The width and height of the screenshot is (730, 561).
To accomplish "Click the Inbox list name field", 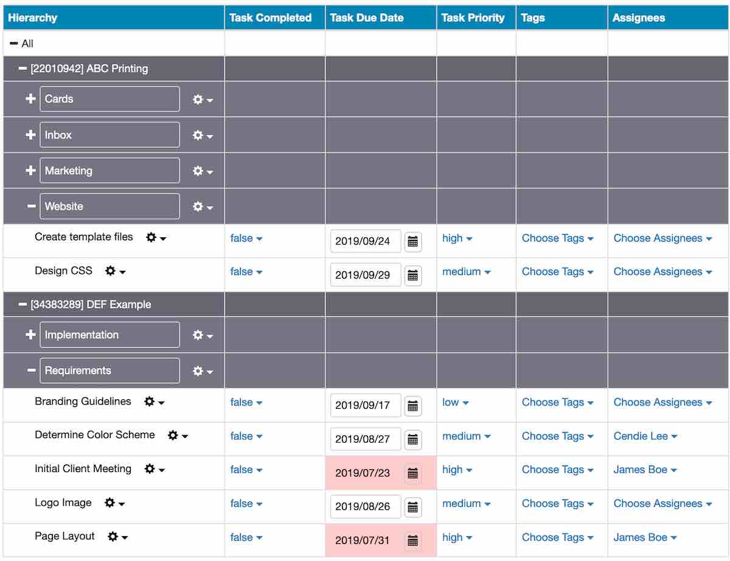I will pos(109,135).
